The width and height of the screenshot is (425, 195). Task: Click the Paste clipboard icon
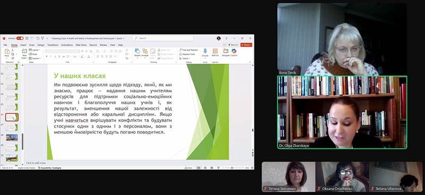click(x=7, y=53)
